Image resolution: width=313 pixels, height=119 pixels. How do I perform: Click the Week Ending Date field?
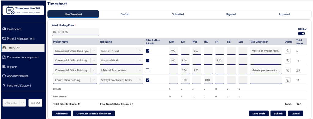tap(75, 32)
